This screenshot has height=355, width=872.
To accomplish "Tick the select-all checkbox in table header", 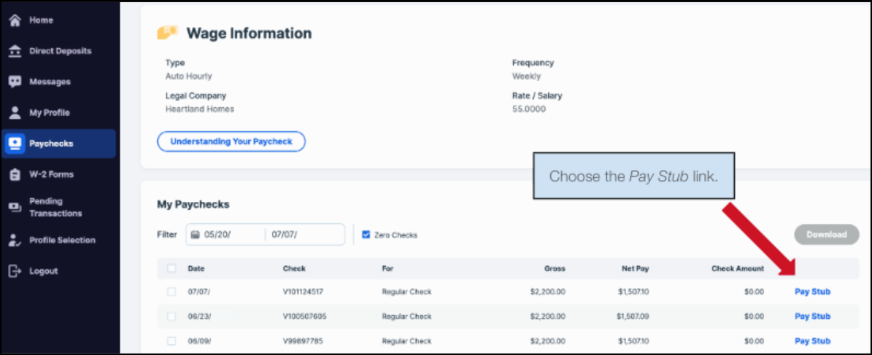I will coord(171,268).
